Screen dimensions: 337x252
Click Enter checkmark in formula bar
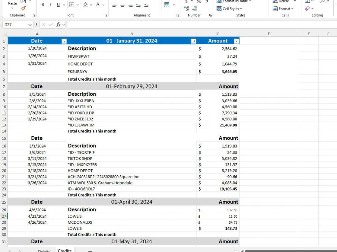click(x=51, y=25)
